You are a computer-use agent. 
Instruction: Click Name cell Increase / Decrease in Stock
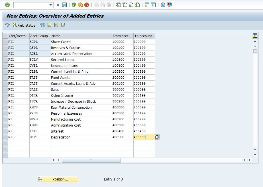(x=81, y=101)
